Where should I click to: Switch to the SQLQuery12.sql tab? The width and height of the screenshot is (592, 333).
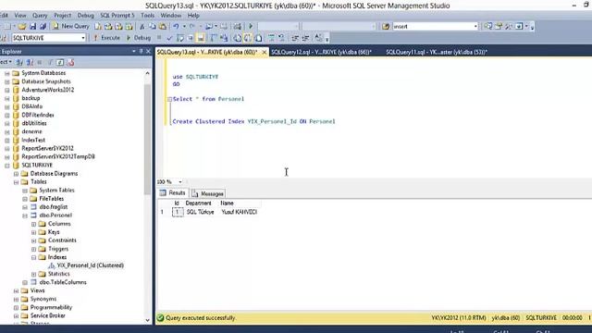[x=321, y=52]
